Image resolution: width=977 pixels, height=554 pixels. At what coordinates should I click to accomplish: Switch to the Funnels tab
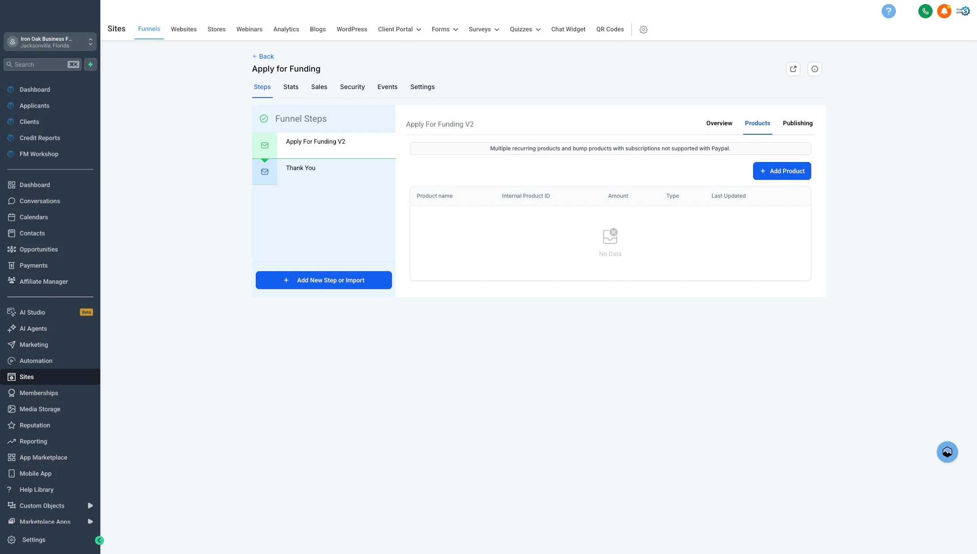pos(149,29)
